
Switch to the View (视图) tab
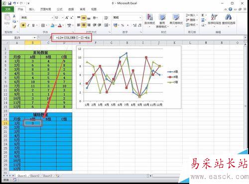94,9
